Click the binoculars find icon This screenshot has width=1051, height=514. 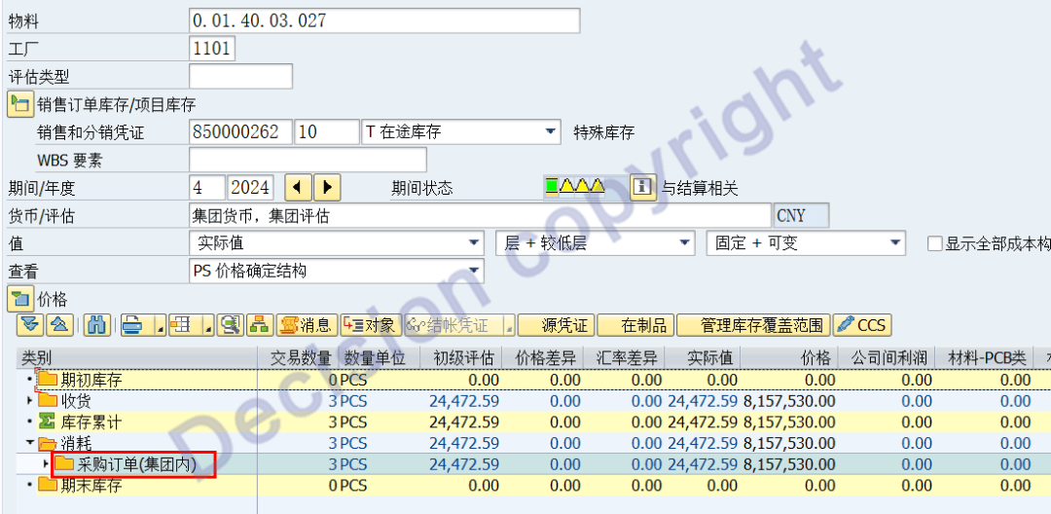(97, 325)
